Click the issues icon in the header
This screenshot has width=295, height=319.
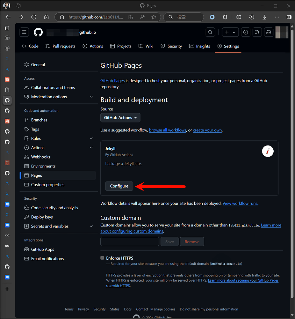pos(245,32)
